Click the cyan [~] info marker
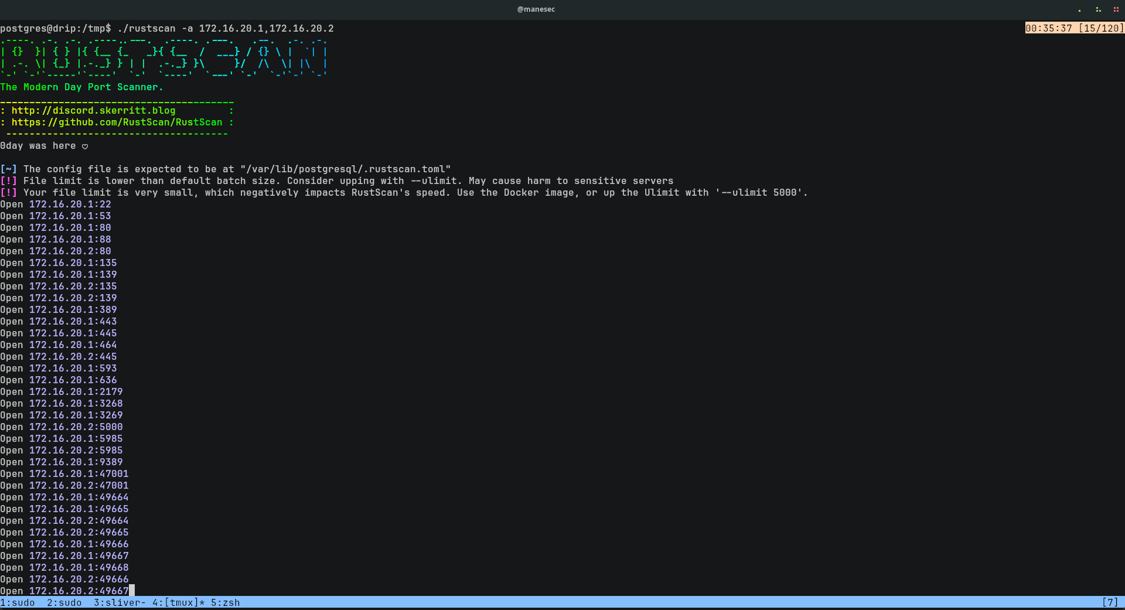This screenshot has height=610, width=1125. click(x=9, y=169)
